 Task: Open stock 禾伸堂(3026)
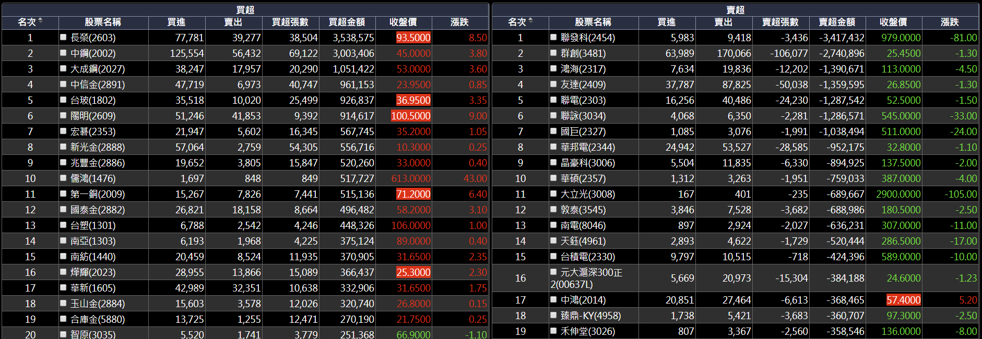coord(588,331)
